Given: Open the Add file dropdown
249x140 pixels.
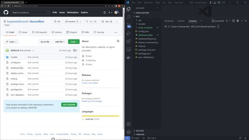Looking at the screenshot, I should pyautogui.click(x=60, y=42).
